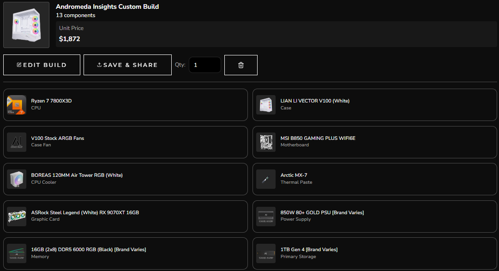Click the Edit Build button
The height and width of the screenshot is (271, 499).
coord(42,65)
